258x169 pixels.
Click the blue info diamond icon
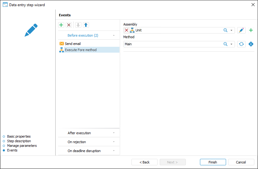251,44
